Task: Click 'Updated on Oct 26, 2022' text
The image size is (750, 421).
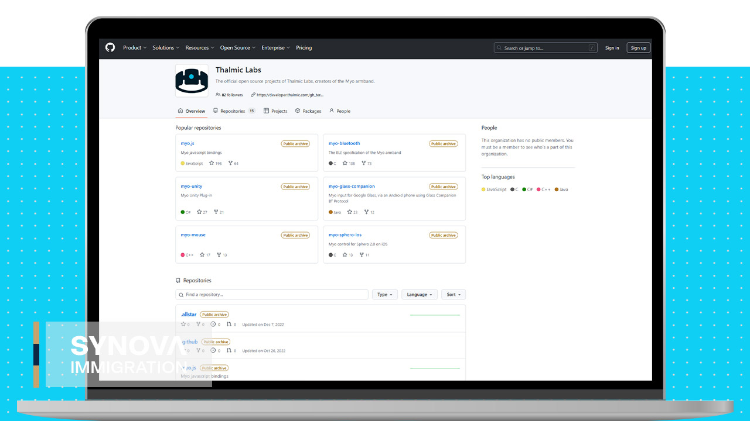Action: coord(264,351)
